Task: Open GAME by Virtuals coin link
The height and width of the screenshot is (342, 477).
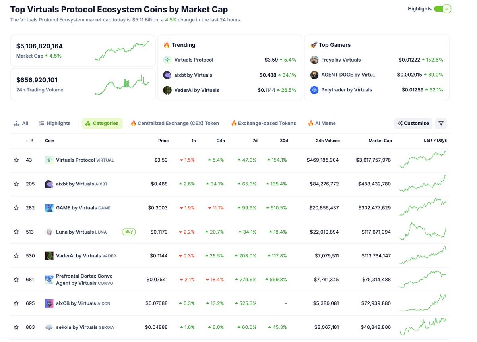Action: pyautogui.click(x=83, y=208)
